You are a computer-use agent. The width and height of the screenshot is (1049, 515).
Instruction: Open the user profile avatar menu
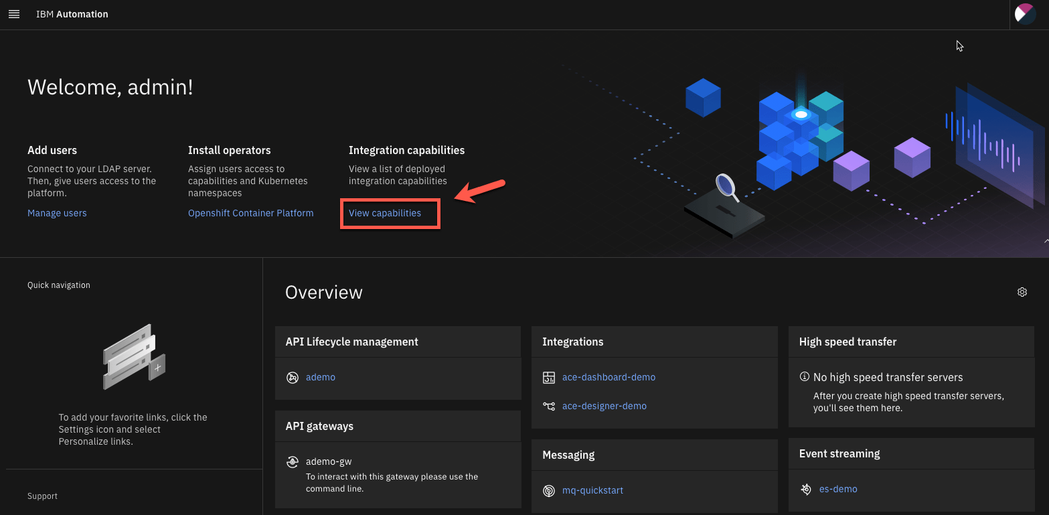(x=1025, y=13)
